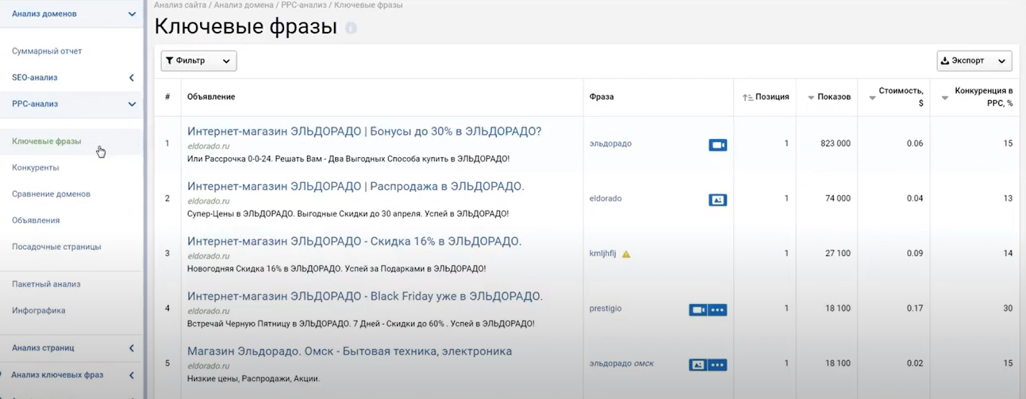Click the warning triangle next to kmljhflj
This screenshot has width=1026, height=399.
(626, 254)
